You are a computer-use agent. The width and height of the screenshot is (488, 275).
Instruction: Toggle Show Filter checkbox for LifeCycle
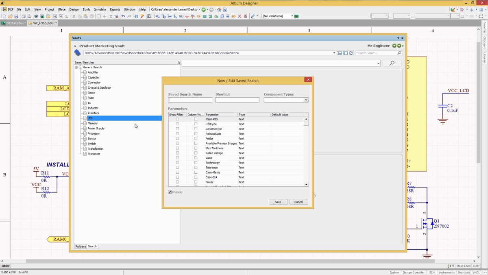pos(177,124)
